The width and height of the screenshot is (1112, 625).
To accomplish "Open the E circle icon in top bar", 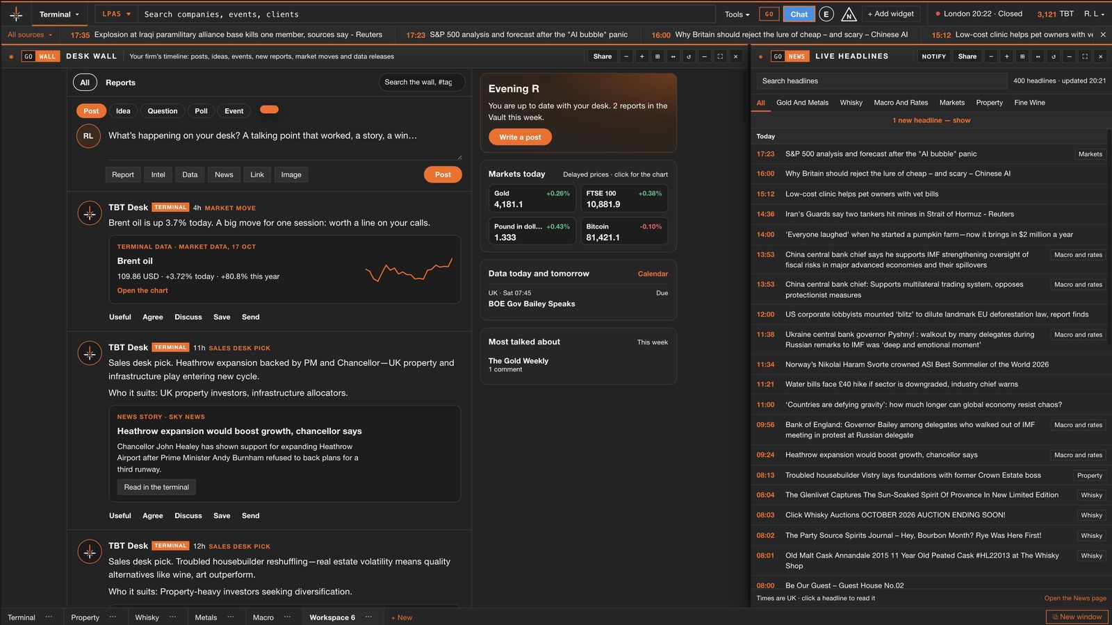I will point(826,14).
